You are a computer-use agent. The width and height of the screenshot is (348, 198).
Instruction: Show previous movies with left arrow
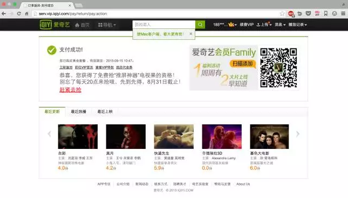click(49, 134)
